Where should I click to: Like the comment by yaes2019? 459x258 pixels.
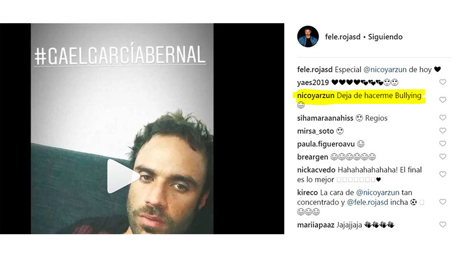tap(442, 82)
